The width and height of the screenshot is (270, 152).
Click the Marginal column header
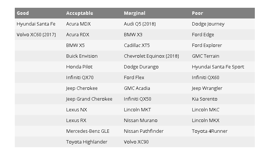(x=135, y=13)
